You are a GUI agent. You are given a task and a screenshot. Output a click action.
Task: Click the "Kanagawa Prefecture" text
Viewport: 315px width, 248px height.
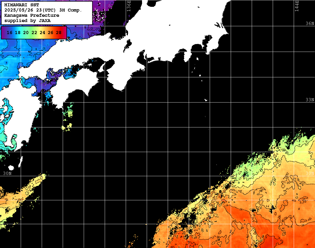32,15
